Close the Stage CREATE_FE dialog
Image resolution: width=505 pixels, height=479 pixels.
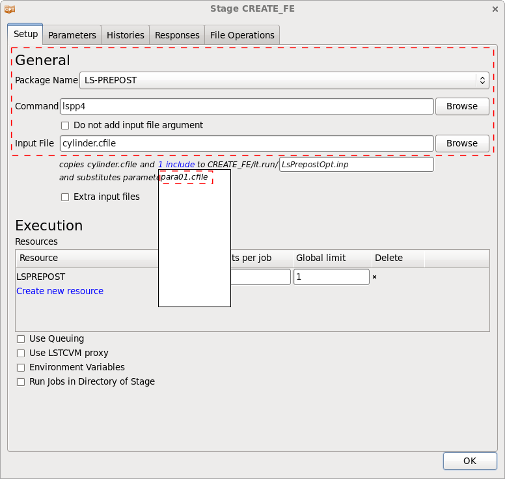[495, 9]
